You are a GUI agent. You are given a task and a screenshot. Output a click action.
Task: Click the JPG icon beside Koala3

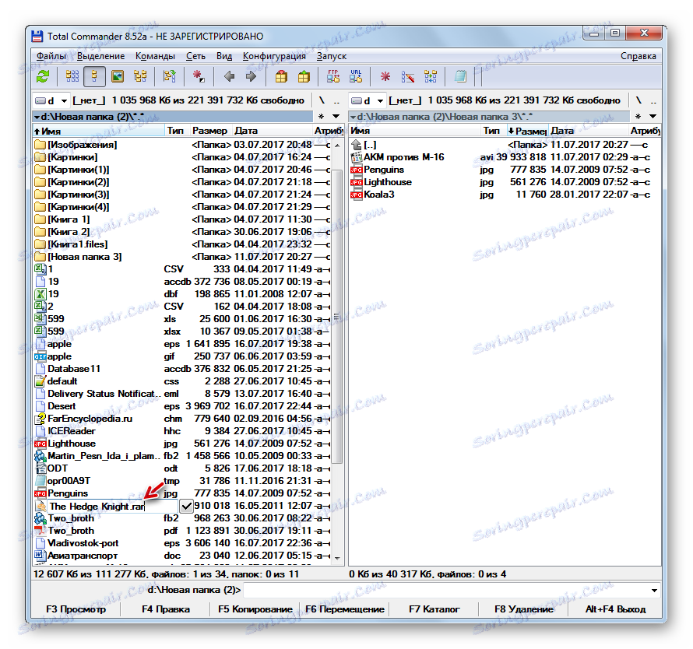pos(356,195)
